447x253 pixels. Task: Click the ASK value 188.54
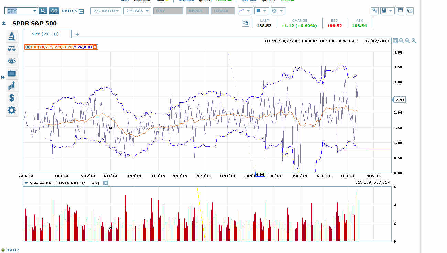pyautogui.click(x=359, y=26)
